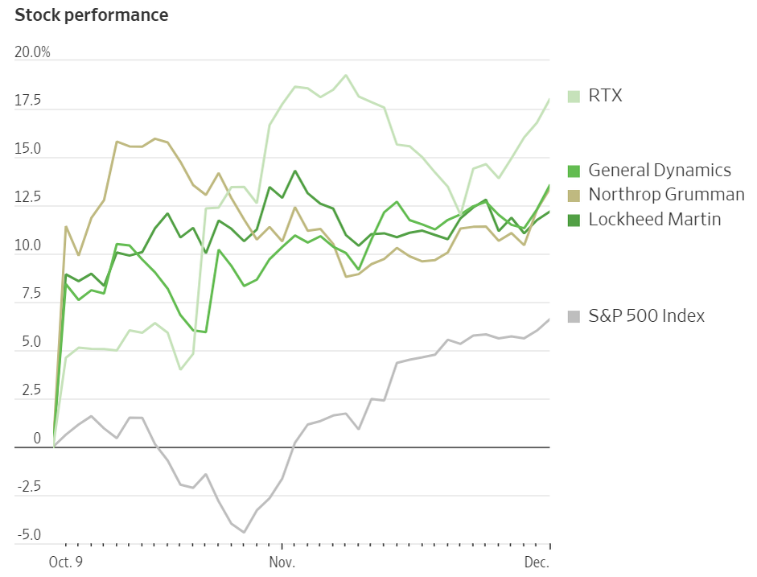757x577 pixels.
Task: Select the RTX legend label
Action: 606,96
